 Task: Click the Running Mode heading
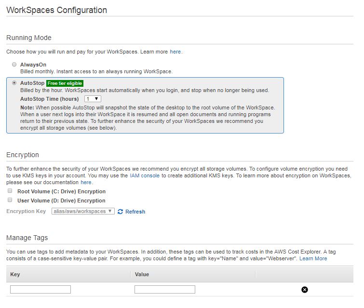29,38
